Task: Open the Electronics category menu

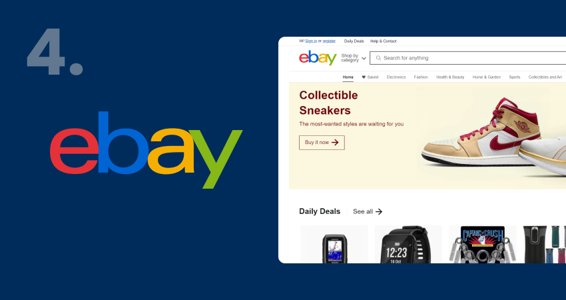Action: click(x=396, y=77)
